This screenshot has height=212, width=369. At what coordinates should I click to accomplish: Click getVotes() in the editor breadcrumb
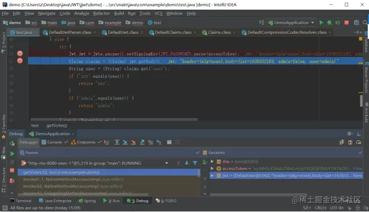tap(57, 126)
